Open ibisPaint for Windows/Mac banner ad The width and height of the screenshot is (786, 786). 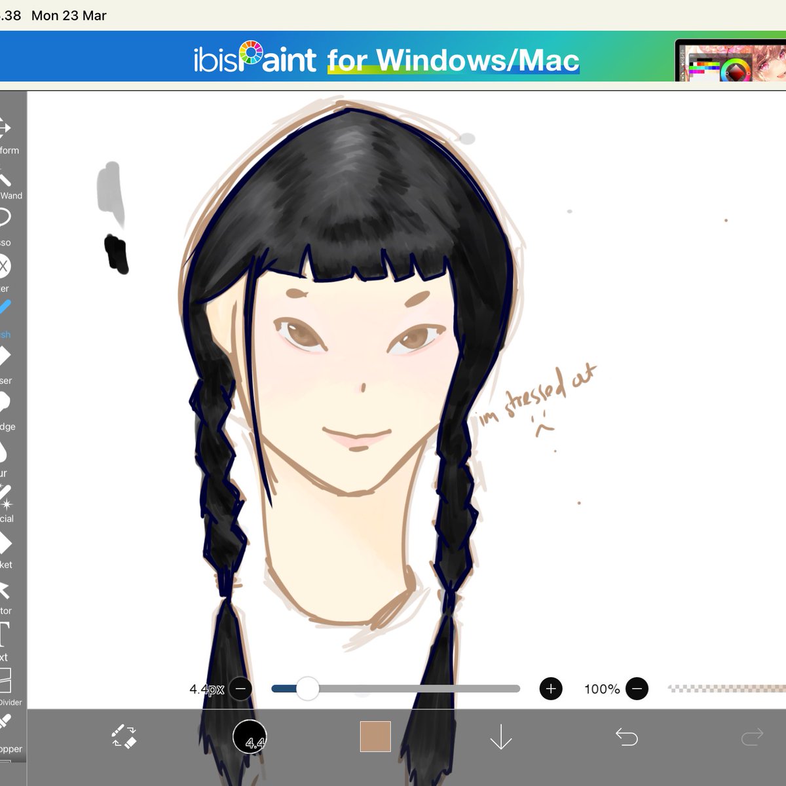point(393,56)
